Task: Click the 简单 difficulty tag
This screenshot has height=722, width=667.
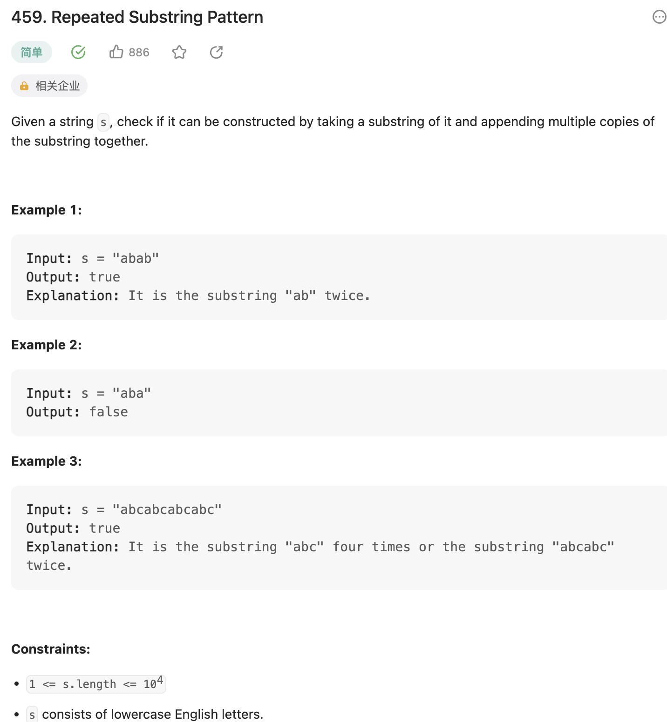Action: click(x=32, y=52)
